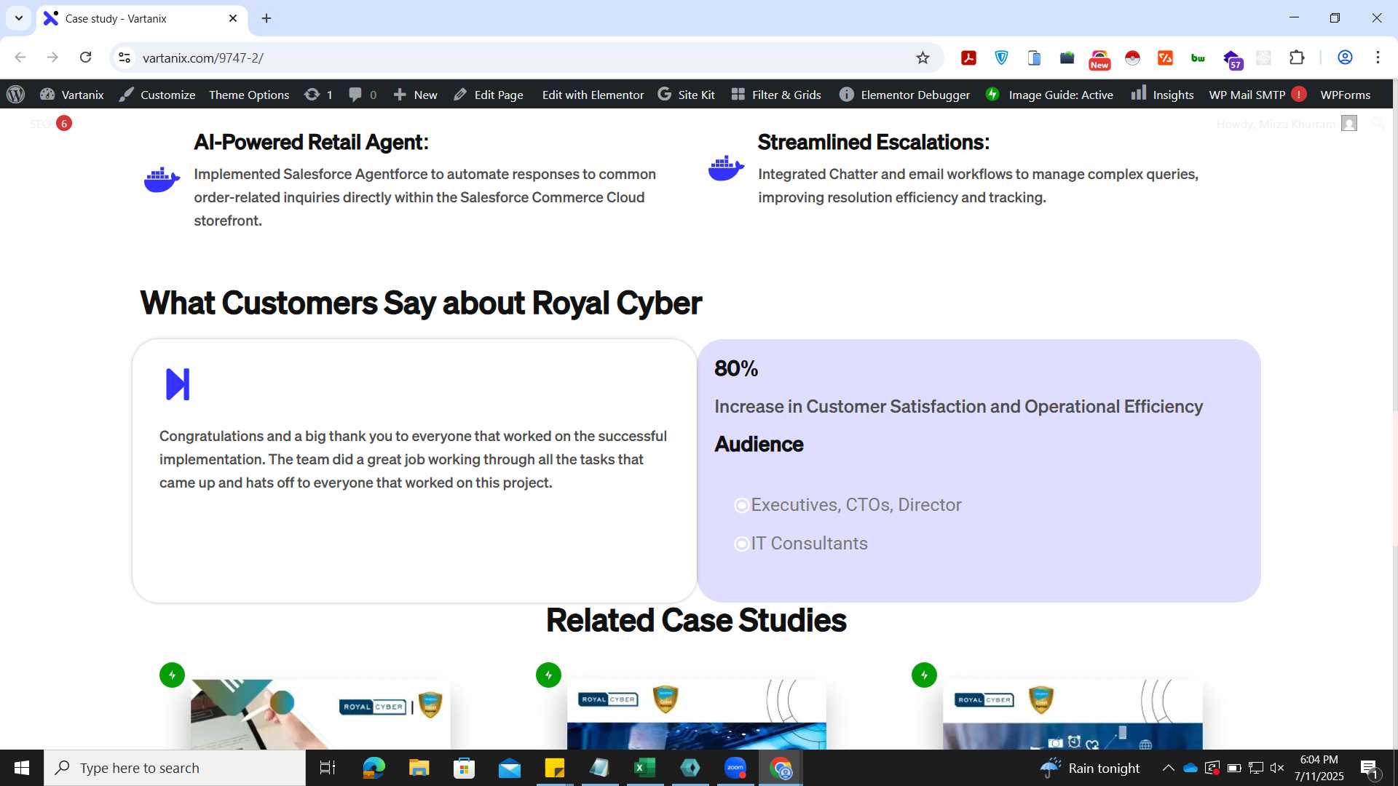Click the address bar URL field
1398x786 pixels.
coord(524,57)
